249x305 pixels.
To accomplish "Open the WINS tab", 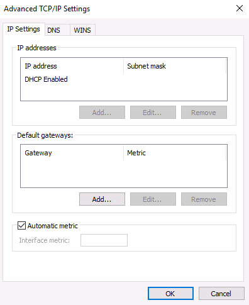I will 82,30.
